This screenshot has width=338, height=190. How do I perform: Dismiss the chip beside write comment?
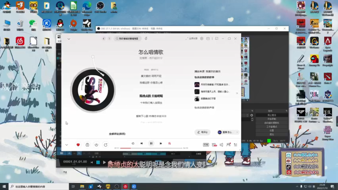coord(237,132)
